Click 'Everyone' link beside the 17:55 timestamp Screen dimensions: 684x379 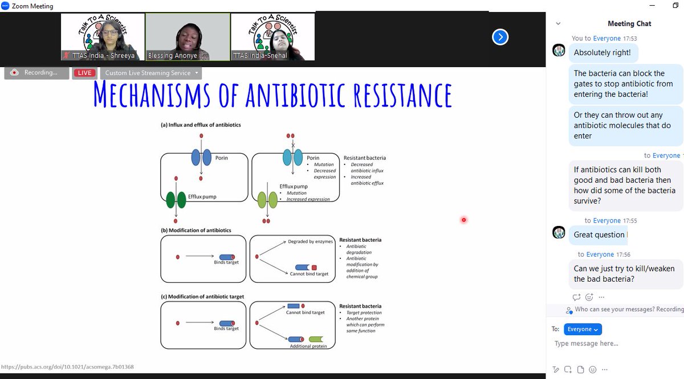[x=606, y=220]
